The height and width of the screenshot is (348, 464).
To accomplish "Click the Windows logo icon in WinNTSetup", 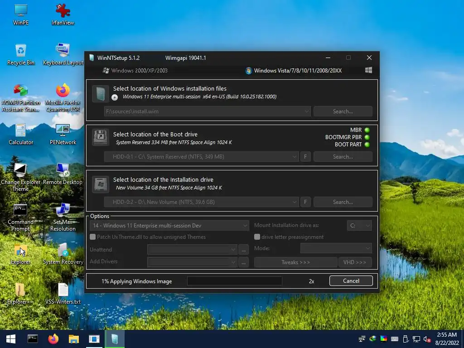I will pos(368,70).
